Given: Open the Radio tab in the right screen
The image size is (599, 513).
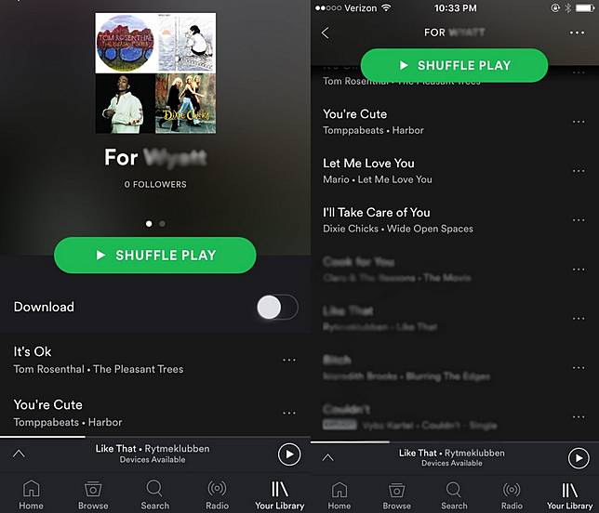Looking at the screenshot, I should click(512, 495).
